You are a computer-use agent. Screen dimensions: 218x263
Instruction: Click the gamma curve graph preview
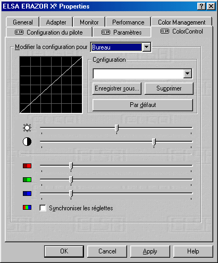tap(51, 85)
